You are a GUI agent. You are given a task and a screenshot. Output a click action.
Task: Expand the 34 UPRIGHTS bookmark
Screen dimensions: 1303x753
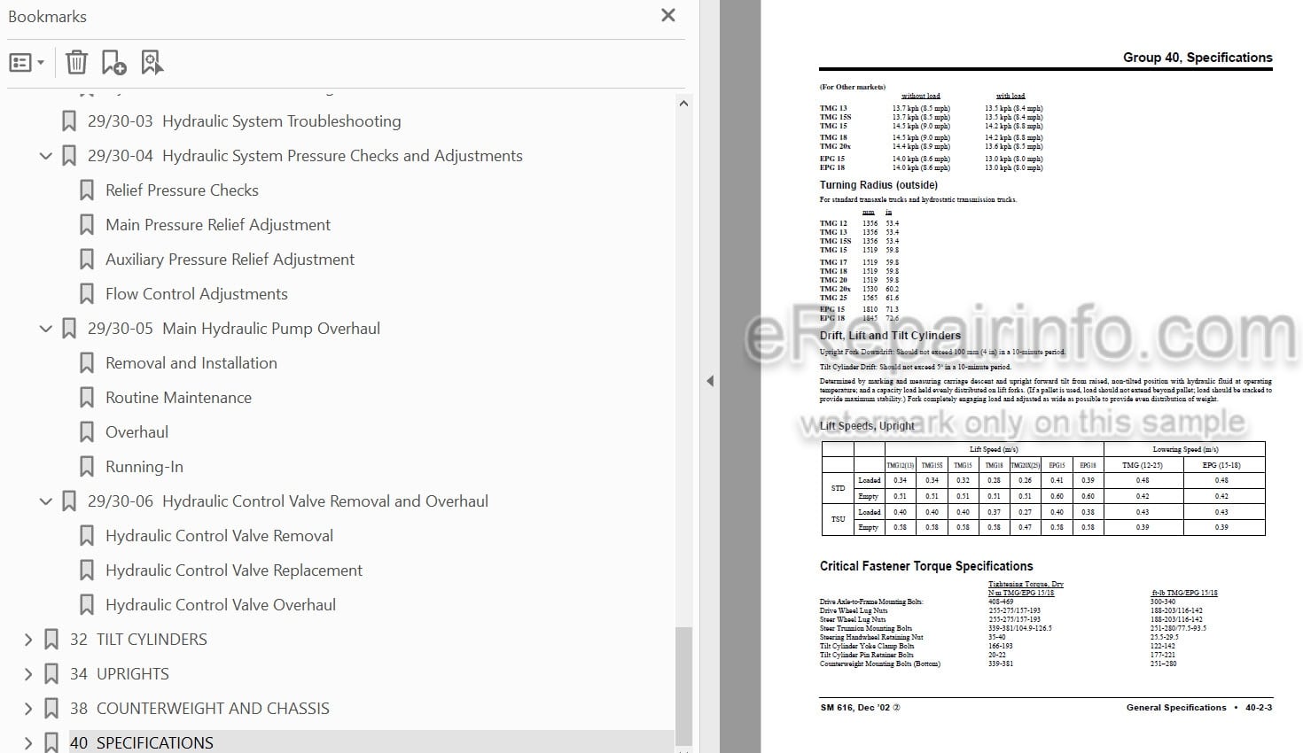click(x=28, y=674)
